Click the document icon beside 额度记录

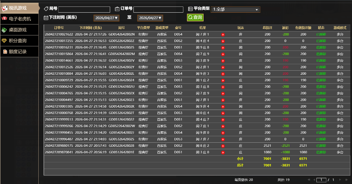click(5, 52)
